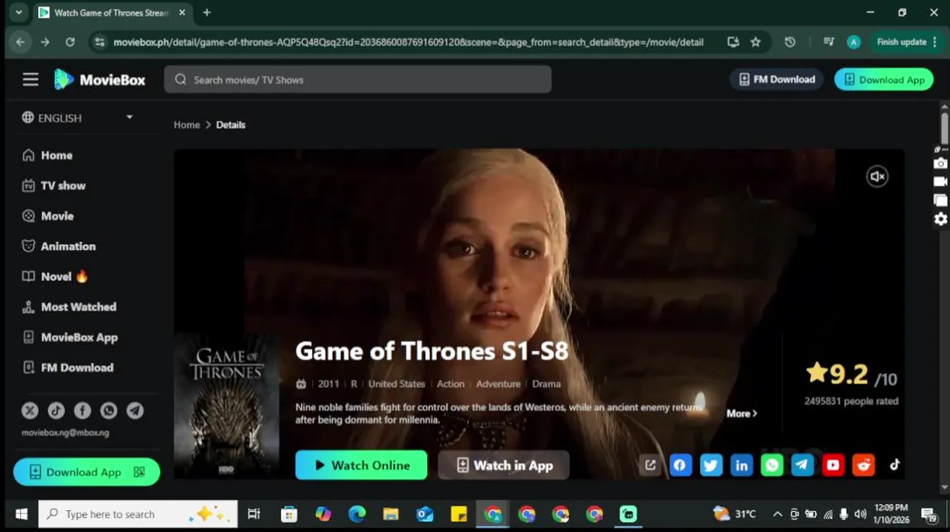Click the Drama genre tag
This screenshot has height=532, width=950.
coord(546,383)
